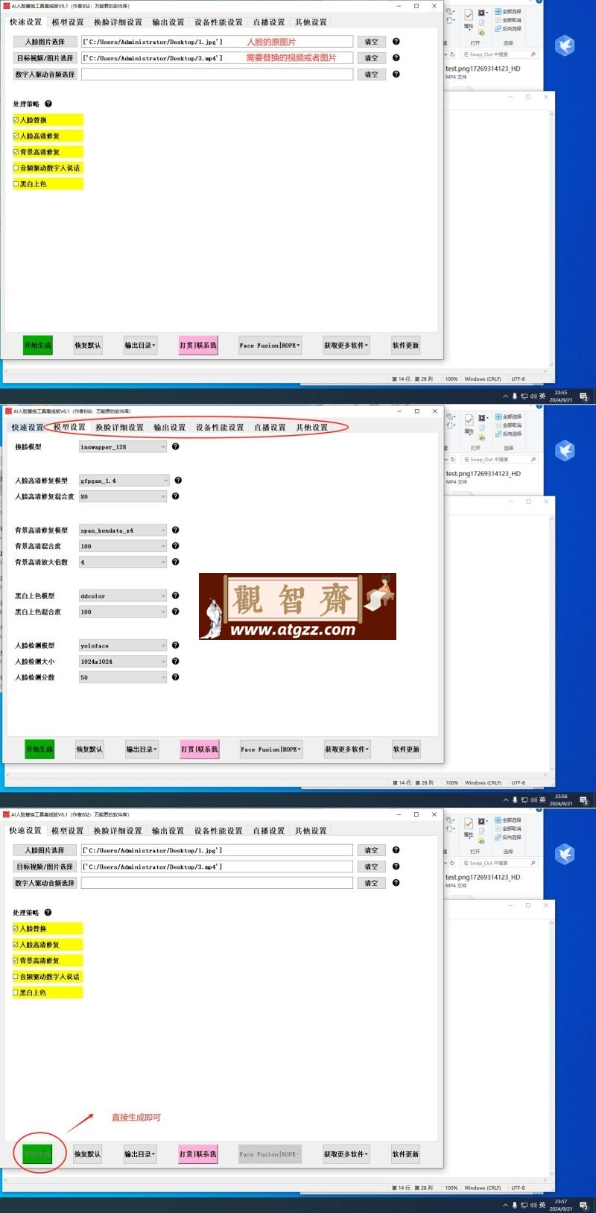596x1213 pixels.
Task: Click help icon beside 处理策略 in 23:57 screenshot
Action: pos(48,912)
